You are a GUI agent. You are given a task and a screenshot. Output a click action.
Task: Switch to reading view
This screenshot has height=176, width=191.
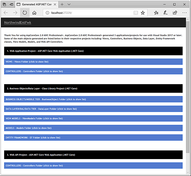[x=136, y=13]
